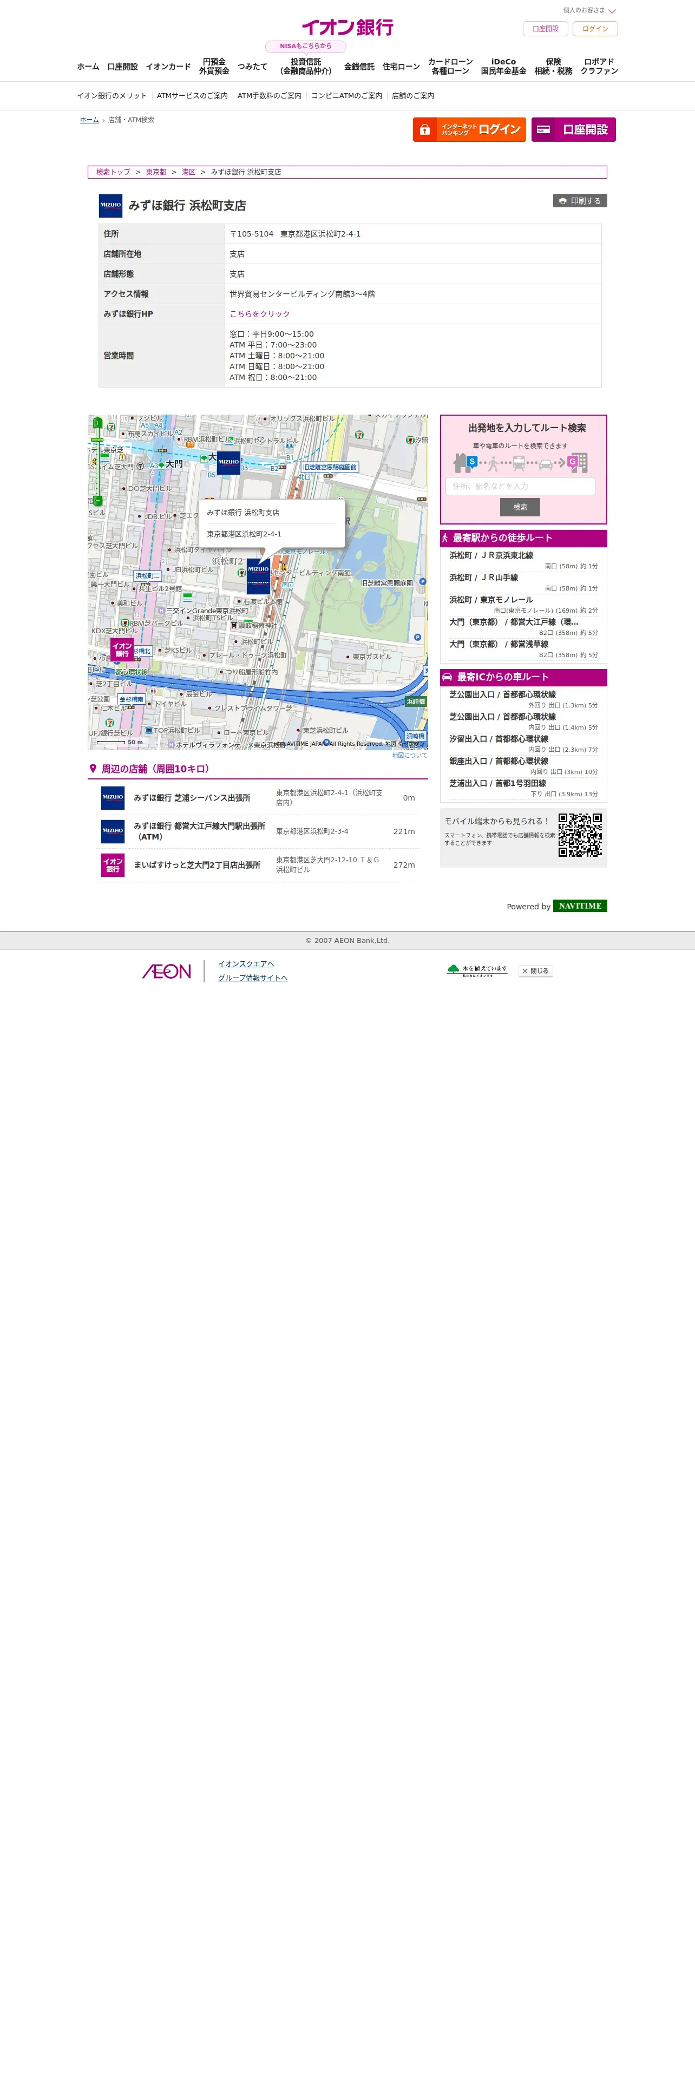The height and width of the screenshot is (2085, 695).
Task: Click the mobile QR code image
Action: coord(580,835)
